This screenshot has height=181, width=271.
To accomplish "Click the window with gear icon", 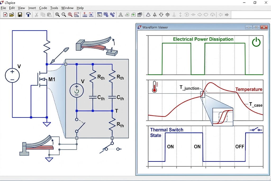I will pos(106,15).
